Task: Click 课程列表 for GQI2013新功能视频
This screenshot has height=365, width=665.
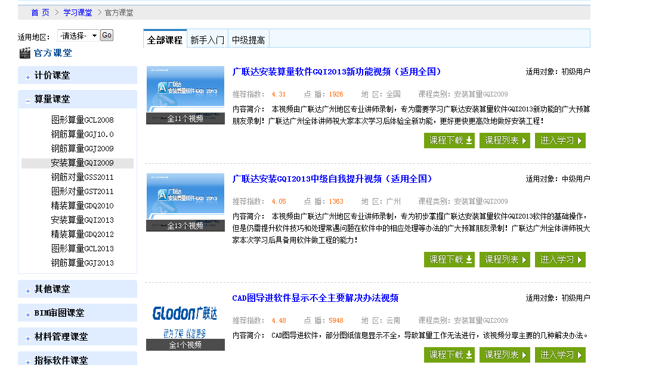Action: [x=505, y=141]
